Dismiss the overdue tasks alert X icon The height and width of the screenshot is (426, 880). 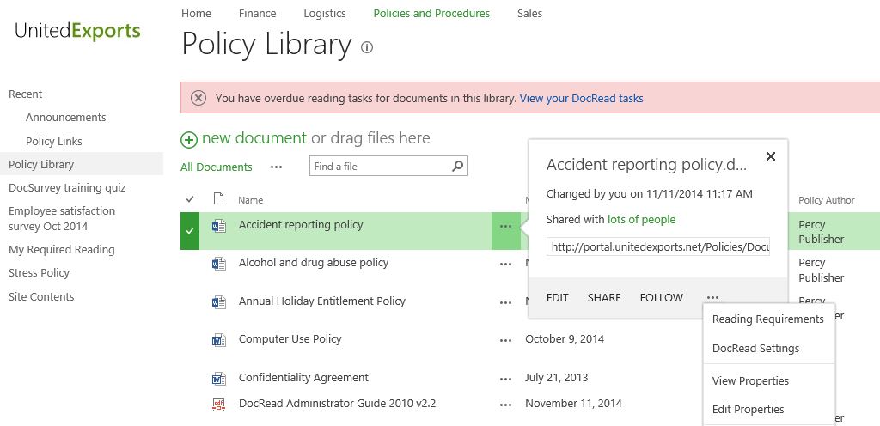coord(199,98)
